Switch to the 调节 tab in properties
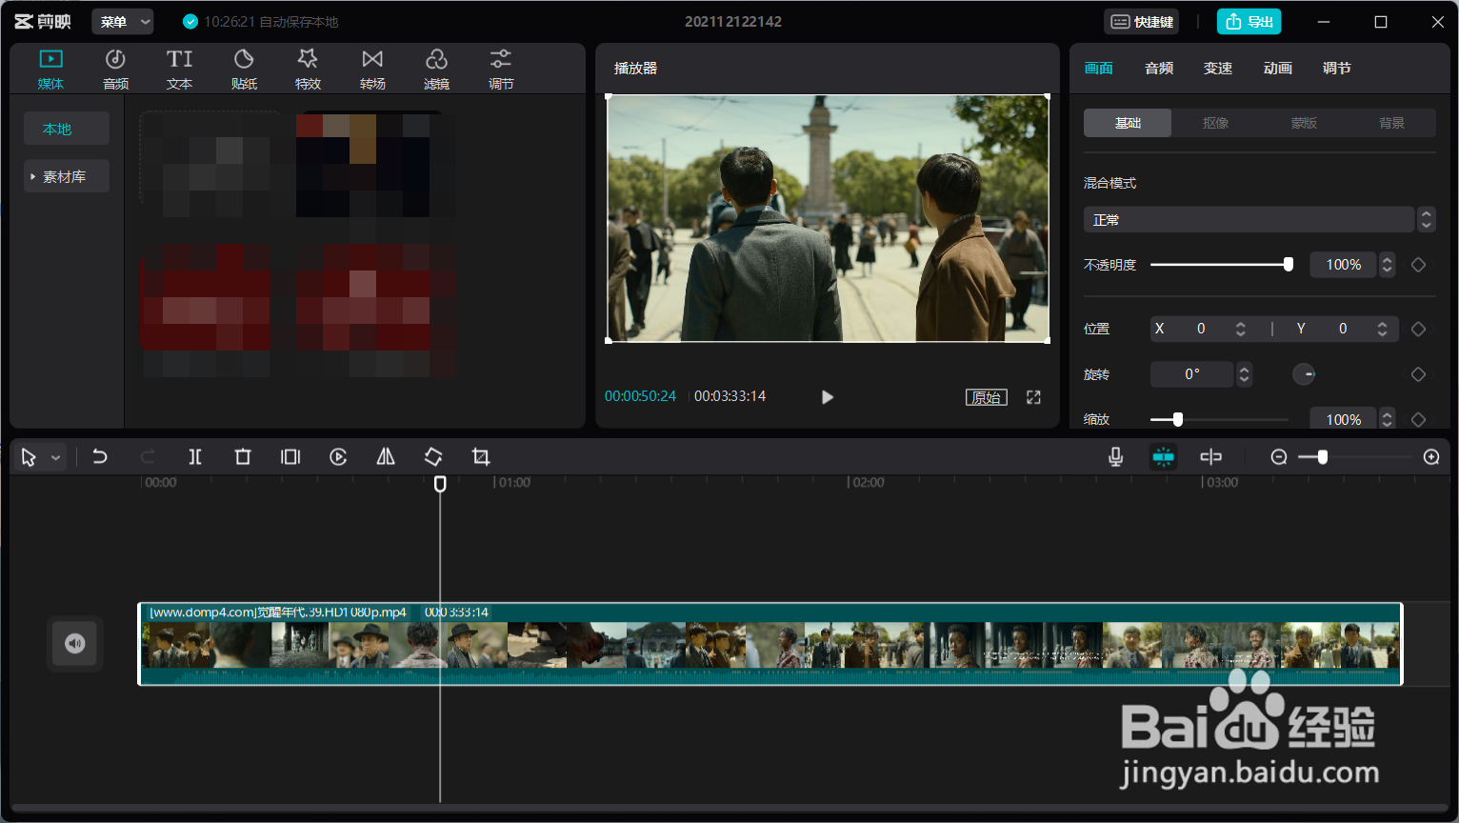Screen dimensions: 1459x823 point(1337,69)
